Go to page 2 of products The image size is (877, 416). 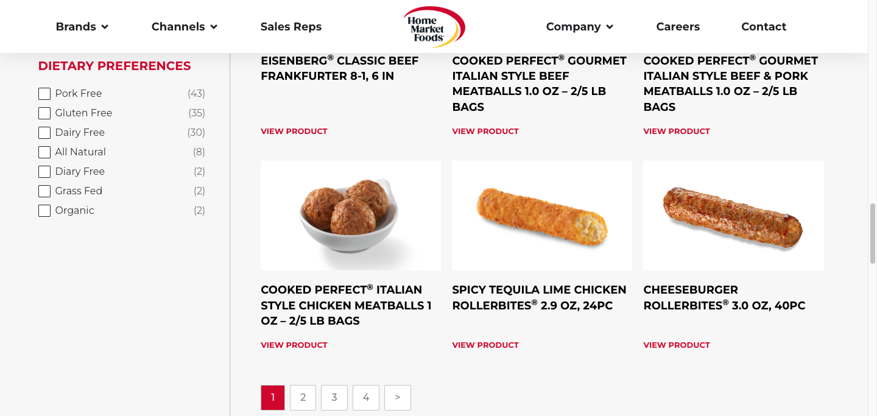tap(303, 398)
